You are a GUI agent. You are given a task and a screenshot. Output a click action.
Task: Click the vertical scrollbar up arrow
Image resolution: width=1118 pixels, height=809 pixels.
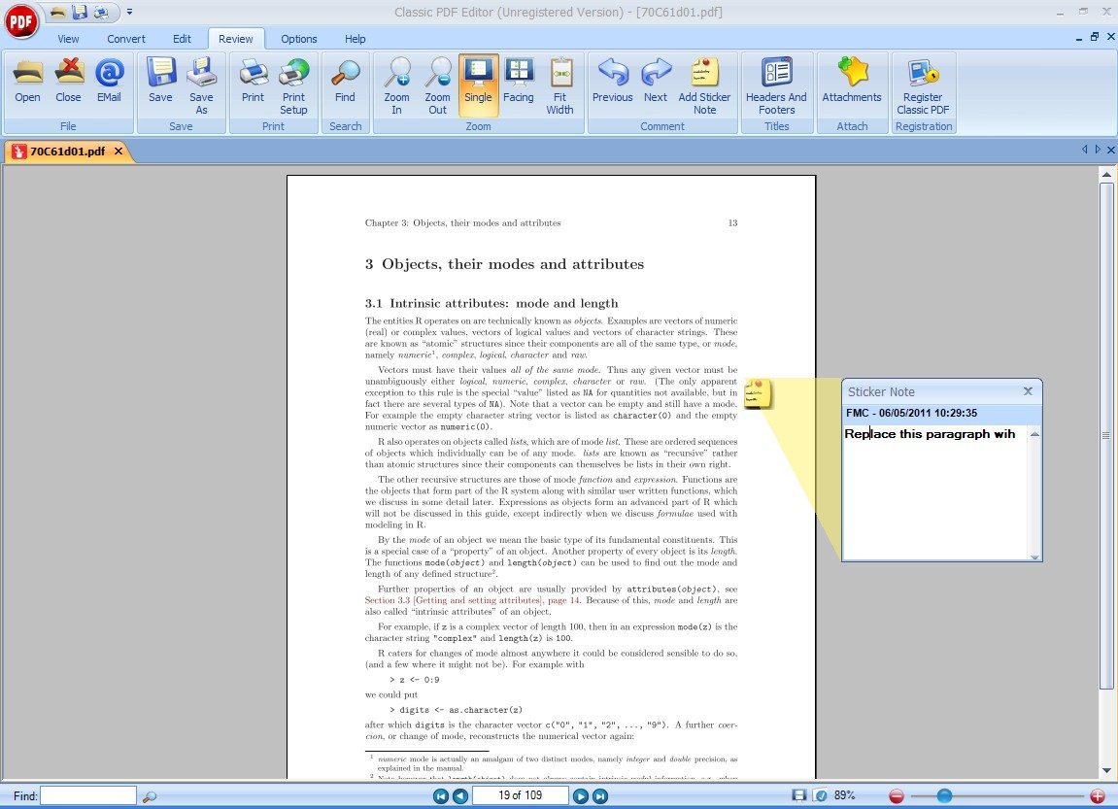[1106, 174]
